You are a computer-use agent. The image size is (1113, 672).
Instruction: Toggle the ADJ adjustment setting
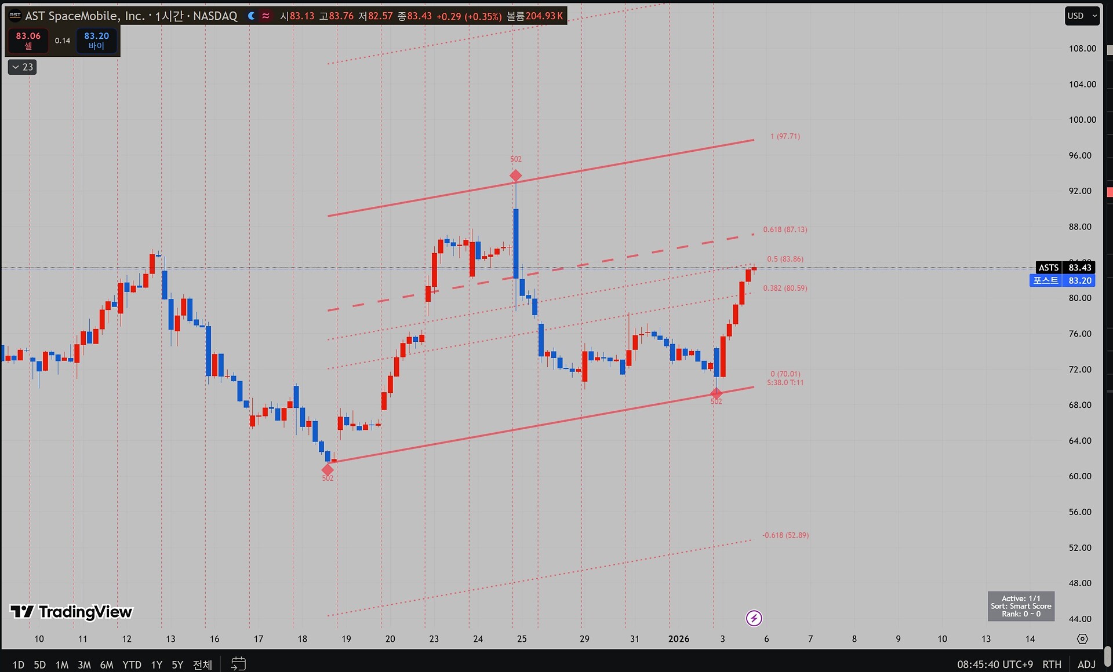pos(1086,664)
